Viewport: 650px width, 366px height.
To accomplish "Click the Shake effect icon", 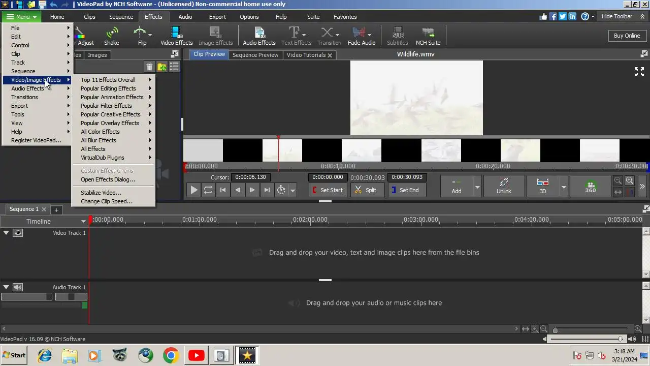I will (x=111, y=36).
